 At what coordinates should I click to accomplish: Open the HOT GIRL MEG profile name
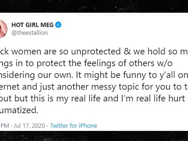[33, 25]
